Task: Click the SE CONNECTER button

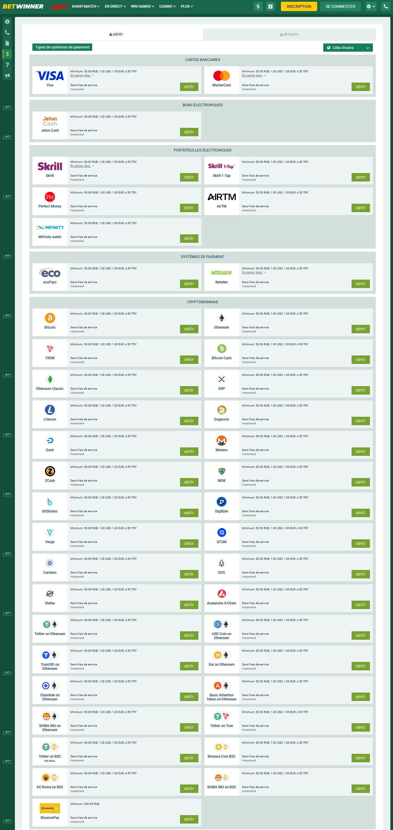Action: coord(340,6)
